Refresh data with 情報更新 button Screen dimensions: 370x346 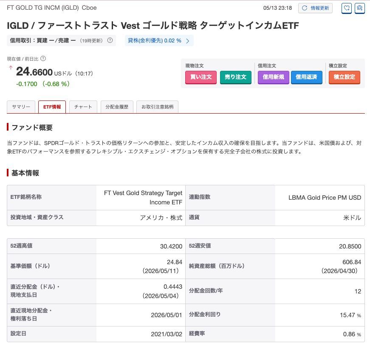click(x=315, y=8)
